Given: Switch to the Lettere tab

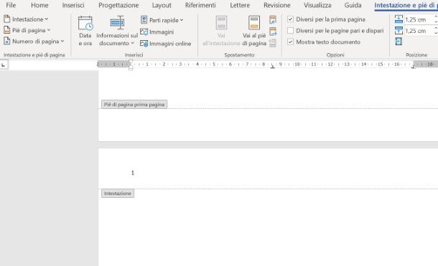Looking at the screenshot, I should 240,5.
